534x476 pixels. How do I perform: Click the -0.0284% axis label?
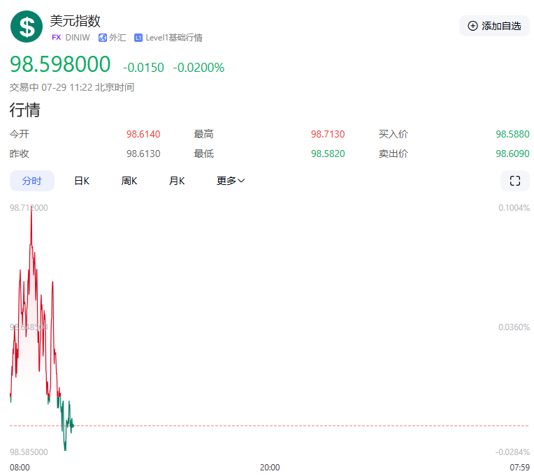click(x=512, y=452)
